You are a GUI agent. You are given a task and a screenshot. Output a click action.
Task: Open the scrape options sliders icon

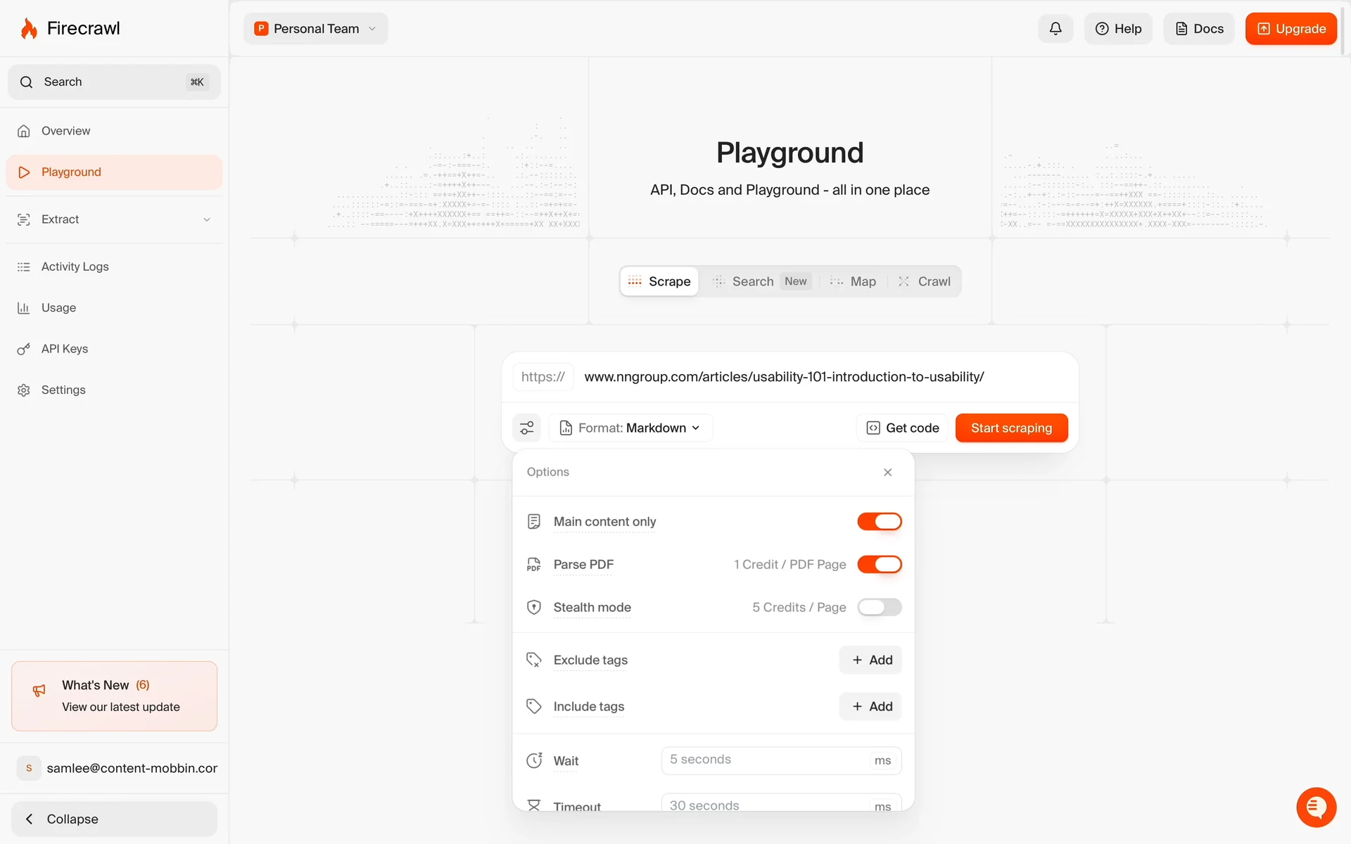526,428
